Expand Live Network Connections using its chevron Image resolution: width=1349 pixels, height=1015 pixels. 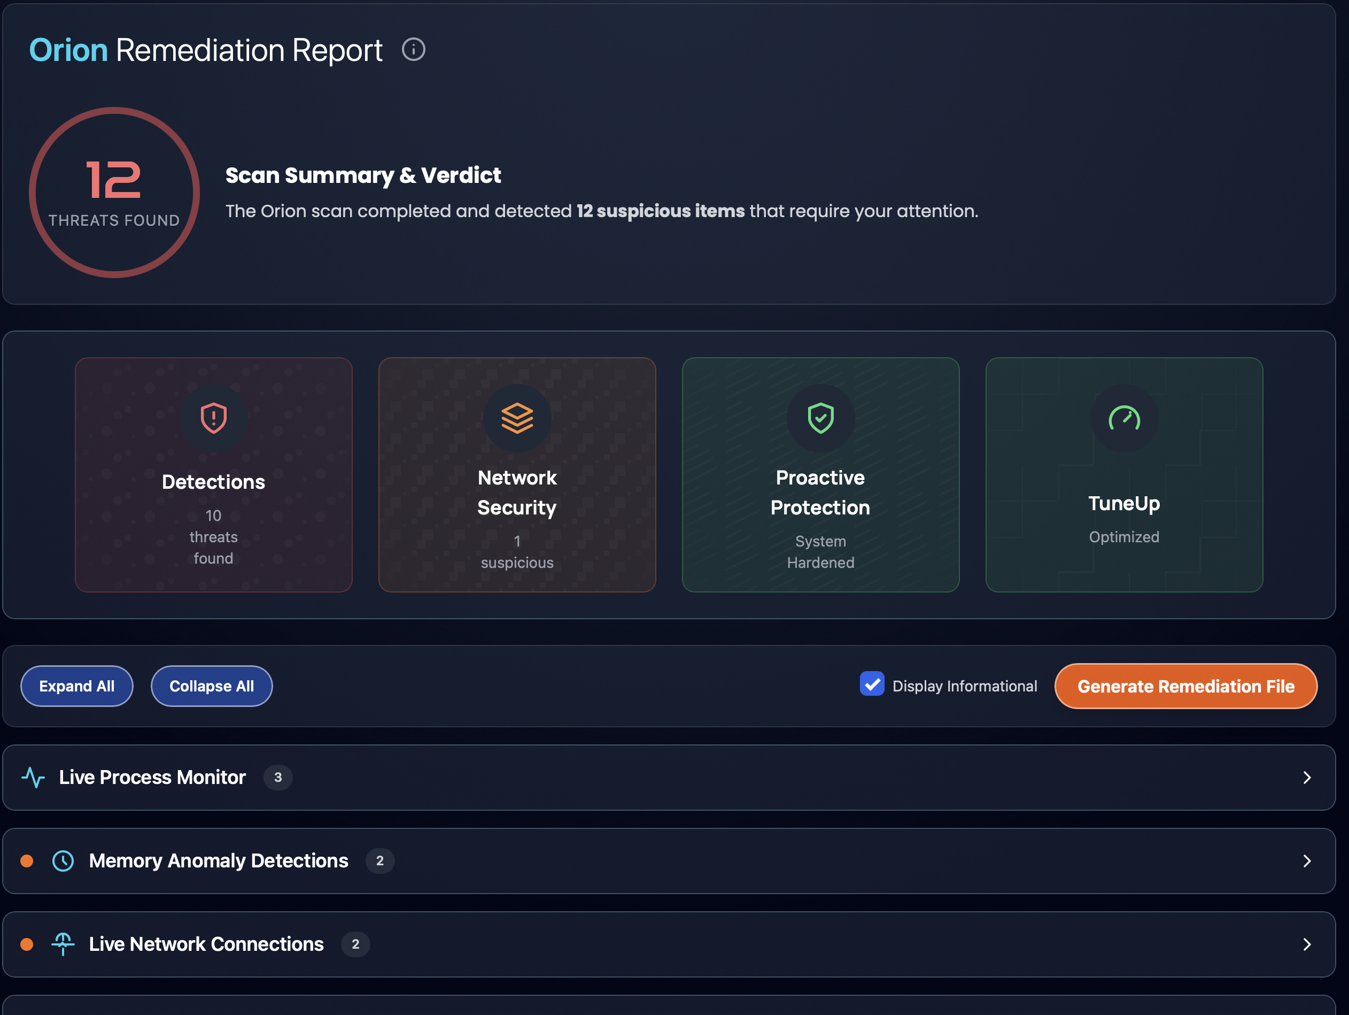tap(1307, 944)
